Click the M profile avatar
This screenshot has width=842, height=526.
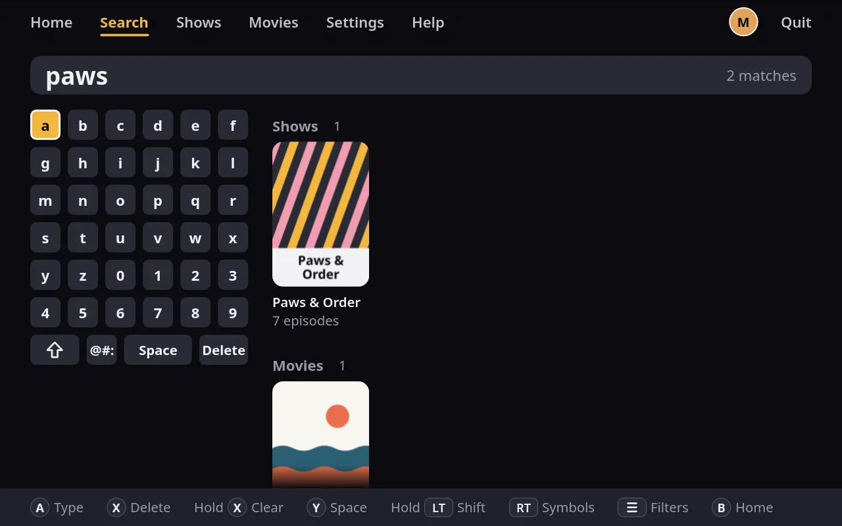(743, 22)
